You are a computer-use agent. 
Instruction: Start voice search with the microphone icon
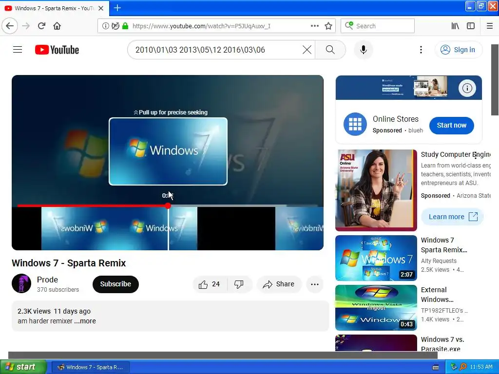[364, 50]
